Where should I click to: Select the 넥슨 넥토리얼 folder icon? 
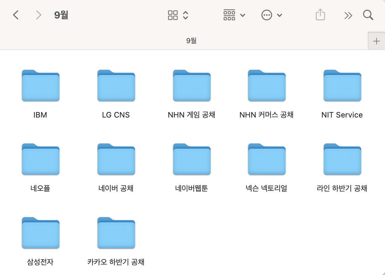[x=267, y=159]
